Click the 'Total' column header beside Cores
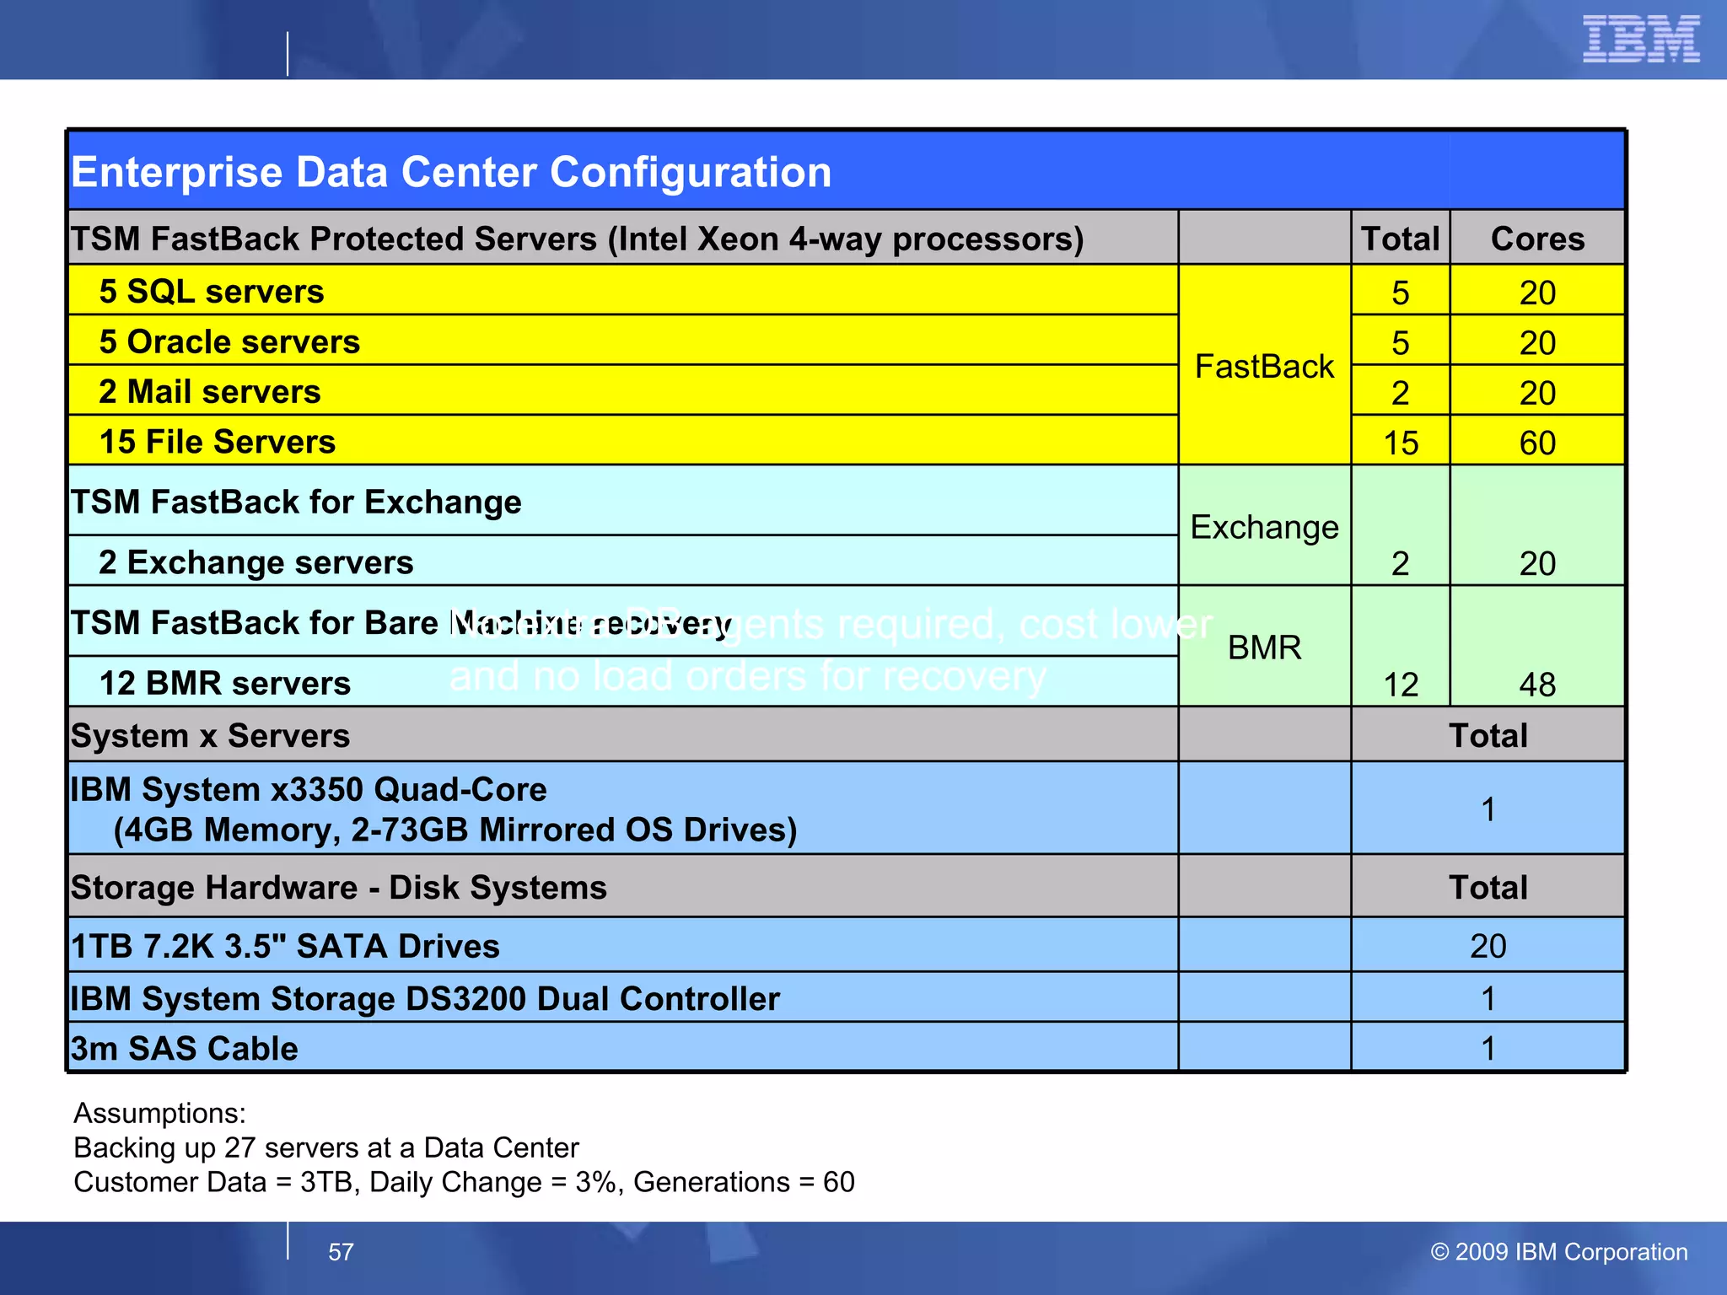The width and height of the screenshot is (1727, 1295). pyautogui.click(x=1401, y=239)
